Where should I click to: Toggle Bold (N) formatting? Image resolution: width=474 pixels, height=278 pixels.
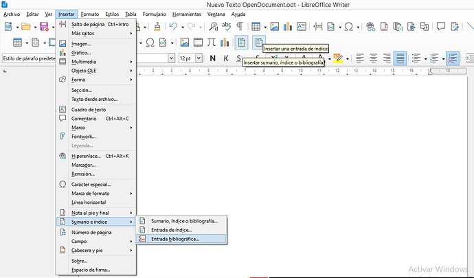(212, 58)
